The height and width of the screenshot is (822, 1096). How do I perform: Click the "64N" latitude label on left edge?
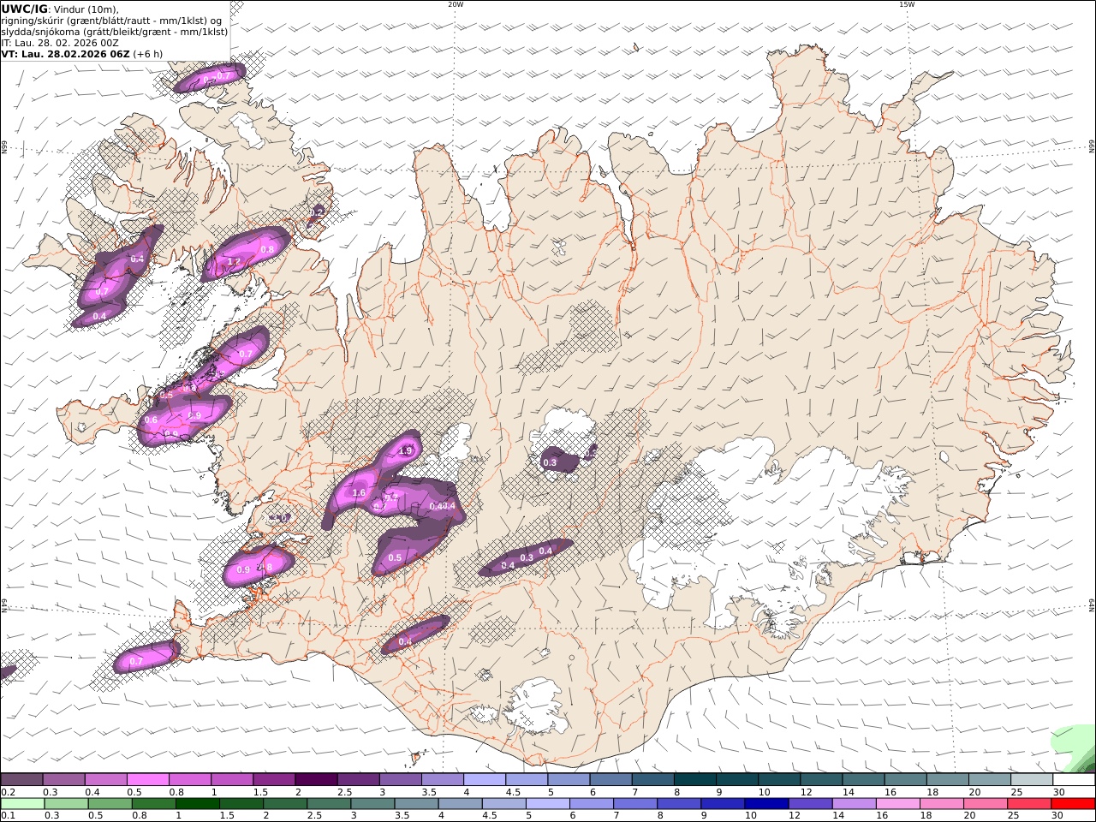click(4, 605)
